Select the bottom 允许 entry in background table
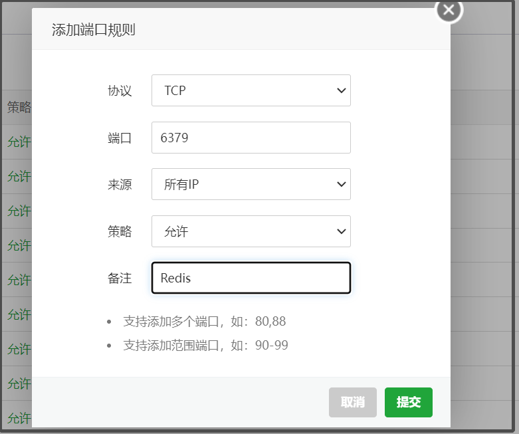The height and width of the screenshot is (434, 519). click(19, 418)
